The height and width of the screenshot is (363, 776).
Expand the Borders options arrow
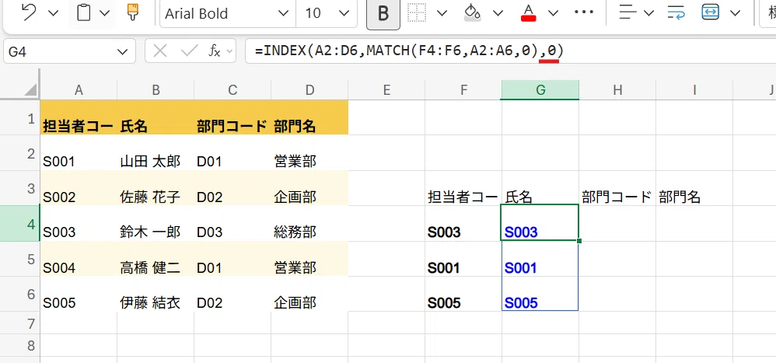point(442,13)
